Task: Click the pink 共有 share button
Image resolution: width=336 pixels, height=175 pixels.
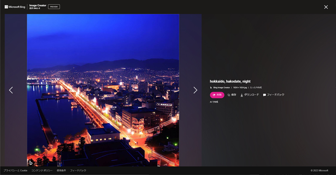Action: 217,95
